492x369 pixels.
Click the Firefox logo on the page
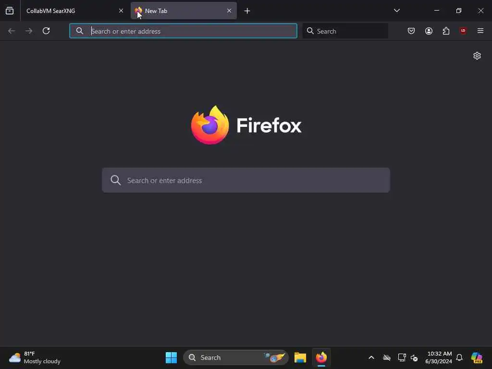pos(210,125)
